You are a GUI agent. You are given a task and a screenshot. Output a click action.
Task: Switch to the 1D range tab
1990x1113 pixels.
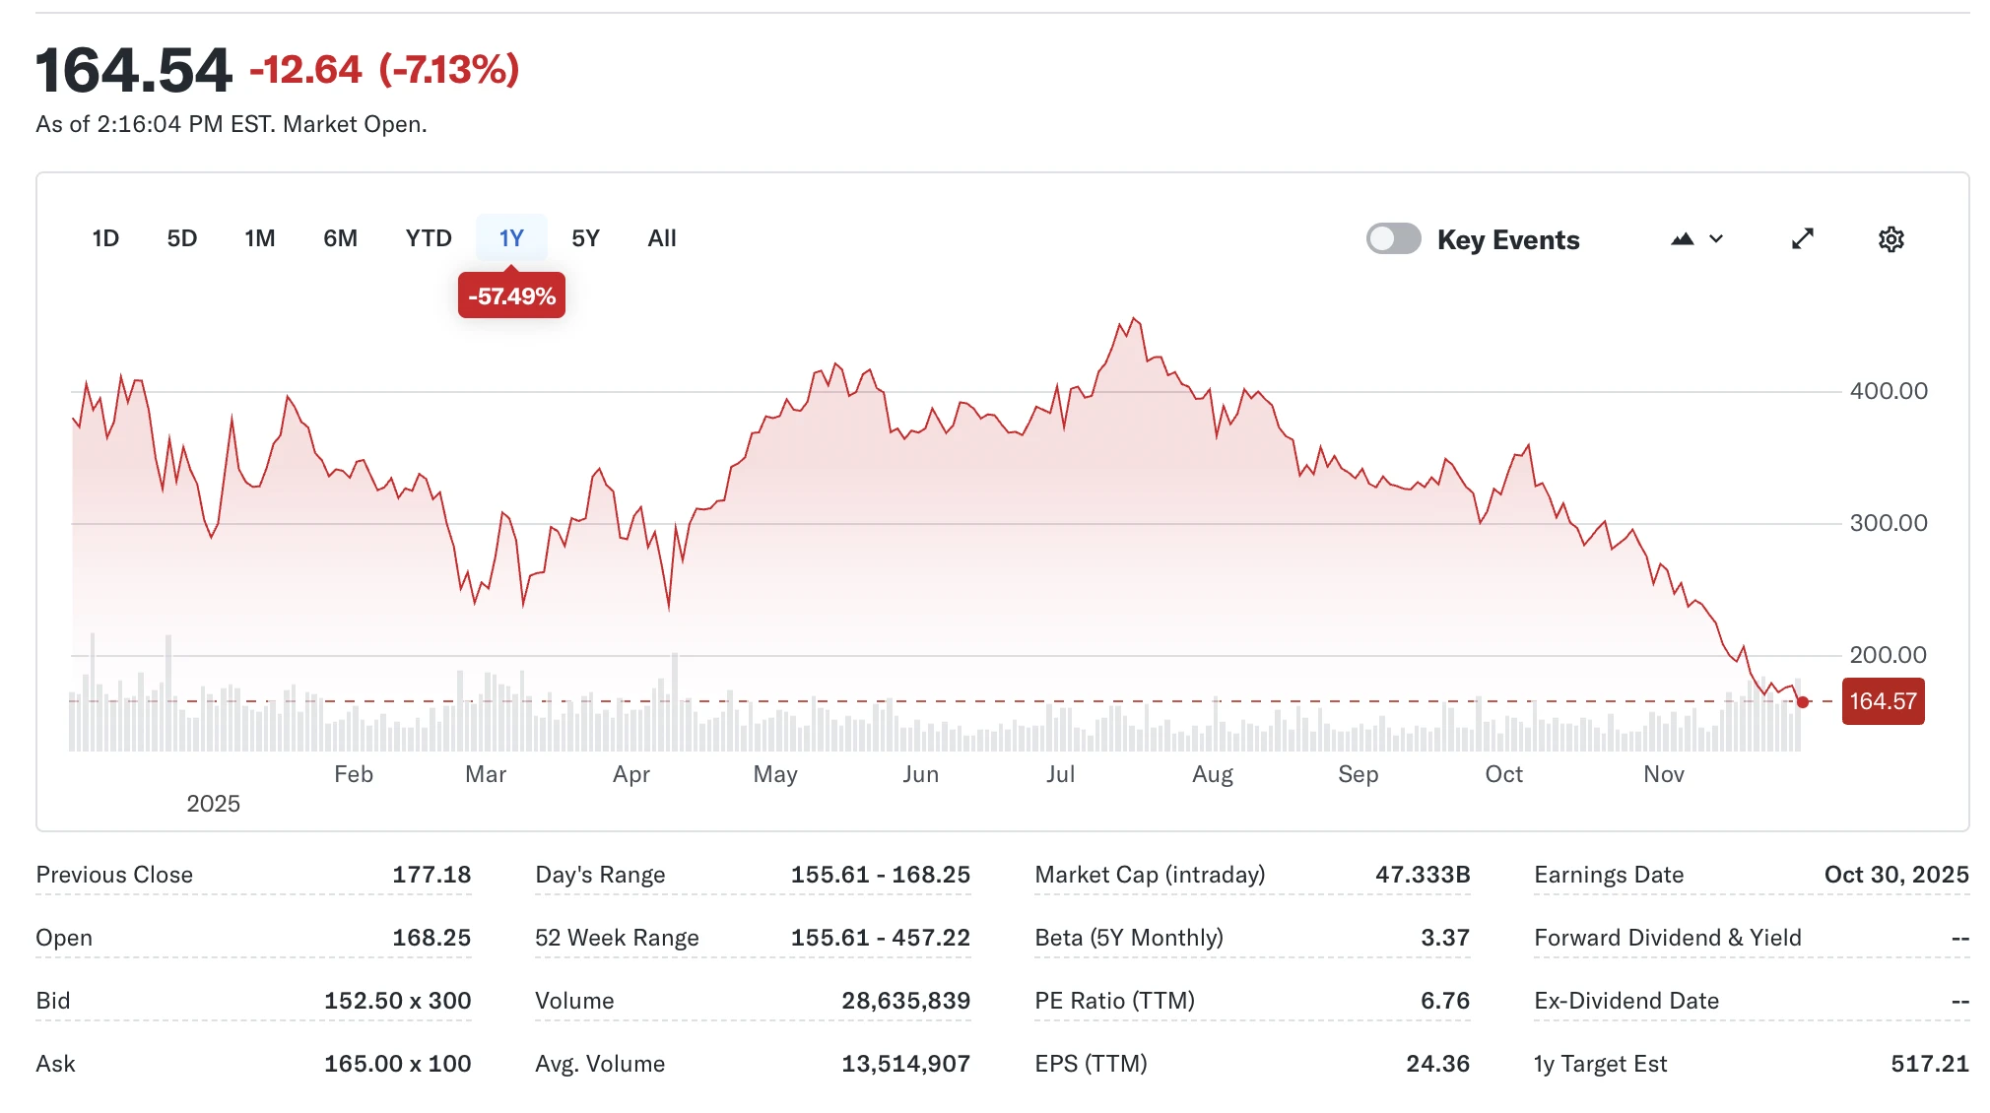click(x=105, y=238)
